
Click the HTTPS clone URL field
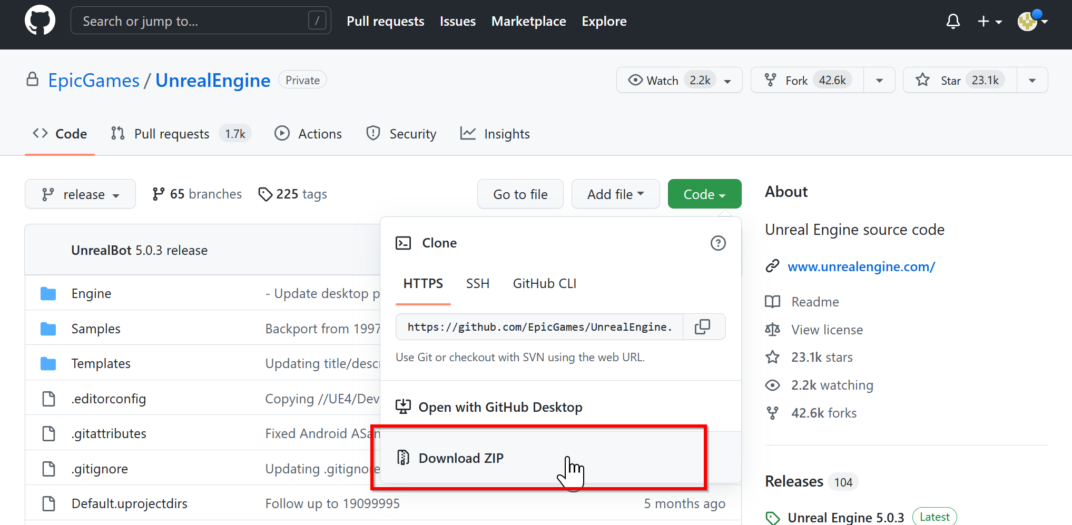point(539,327)
